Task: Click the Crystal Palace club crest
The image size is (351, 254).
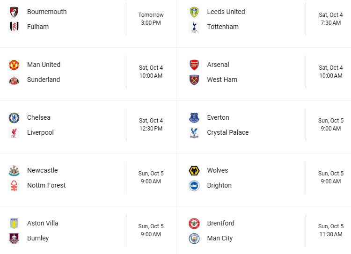Action: coord(194,133)
